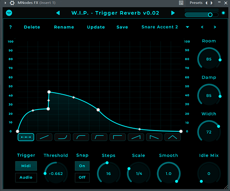Click the MNodes waveform logo icon
The image size is (230, 191).
tap(9, 13)
